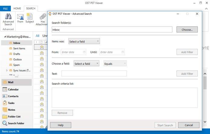This screenshot has height=134, width=210.
Task: Open the Contacts navigation section
Action: tap(17, 96)
